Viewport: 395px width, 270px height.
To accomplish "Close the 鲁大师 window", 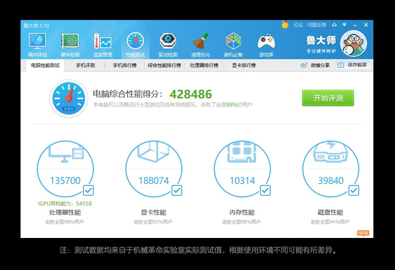I will tap(366, 25).
